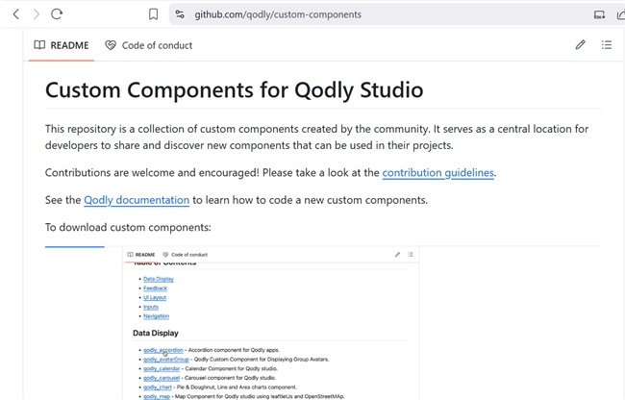
Task: Go back to the previous page
Action: pos(15,14)
